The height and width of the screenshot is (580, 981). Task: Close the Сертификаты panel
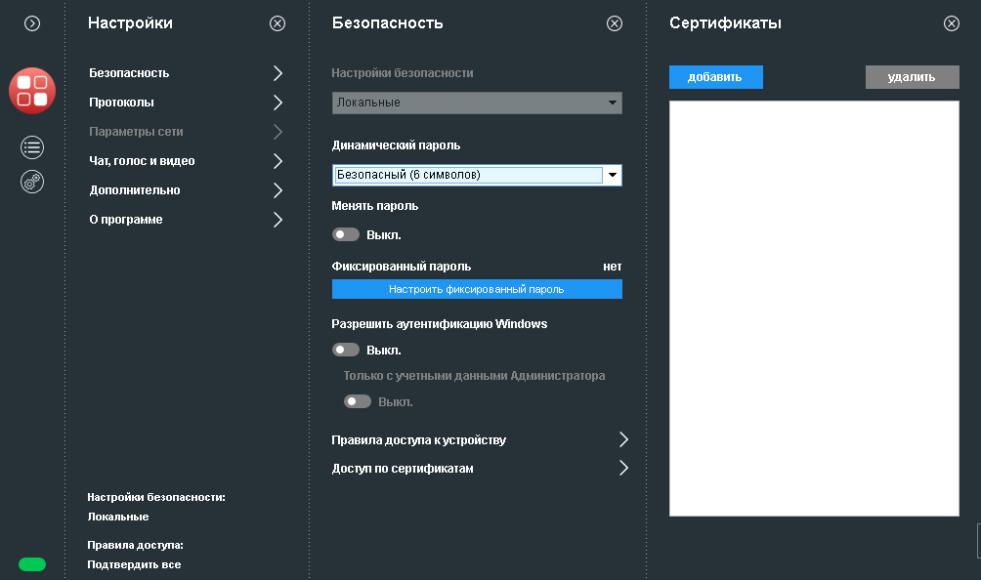(x=952, y=23)
